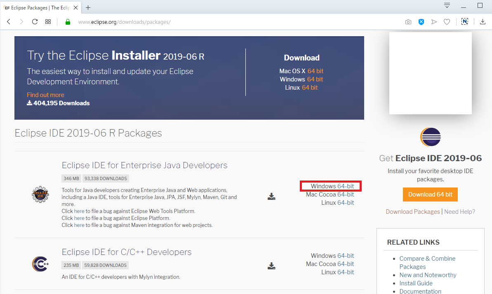492x294 pixels.
Task: Open the Download Packages link
Action: click(x=413, y=212)
